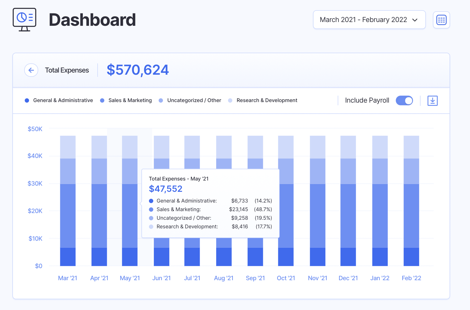The width and height of the screenshot is (470, 310).
Task: Disable the Include Payroll switch
Action: point(404,100)
